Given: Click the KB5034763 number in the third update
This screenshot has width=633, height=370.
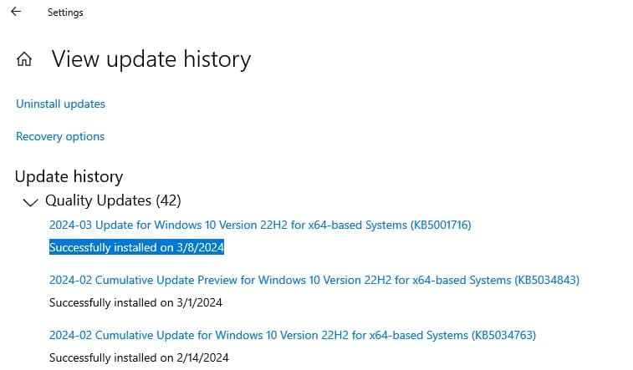Looking at the screenshot, I should tap(503, 335).
